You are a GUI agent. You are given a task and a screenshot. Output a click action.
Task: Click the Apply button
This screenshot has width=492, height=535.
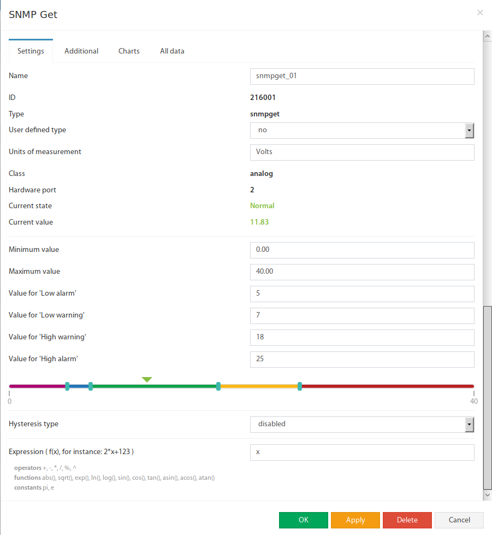[355, 520]
